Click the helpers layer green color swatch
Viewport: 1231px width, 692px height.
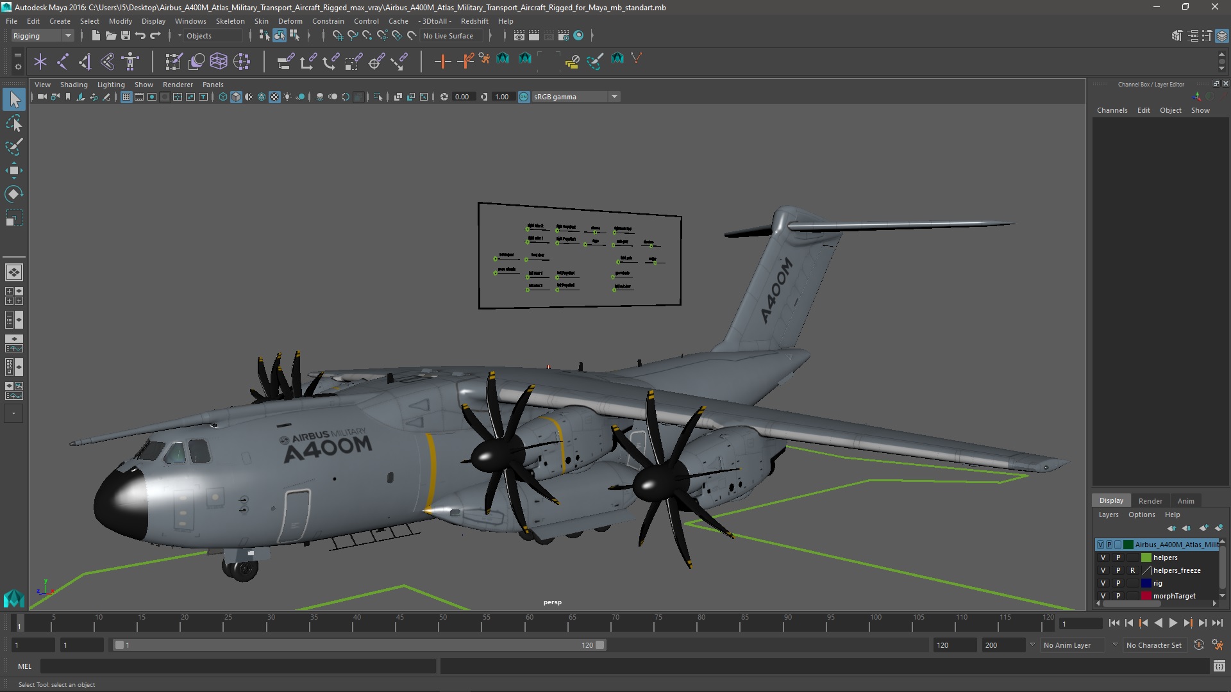pyautogui.click(x=1146, y=557)
